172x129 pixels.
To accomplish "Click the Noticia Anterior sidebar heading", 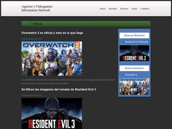I will [x=134, y=68].
